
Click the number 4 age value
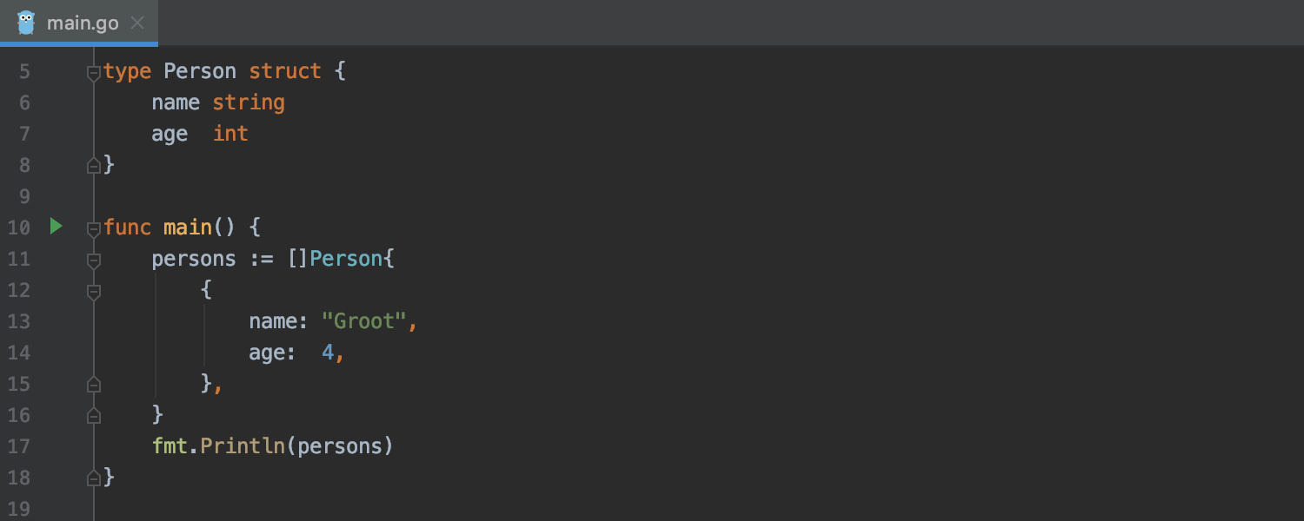(x=328, y=353)
